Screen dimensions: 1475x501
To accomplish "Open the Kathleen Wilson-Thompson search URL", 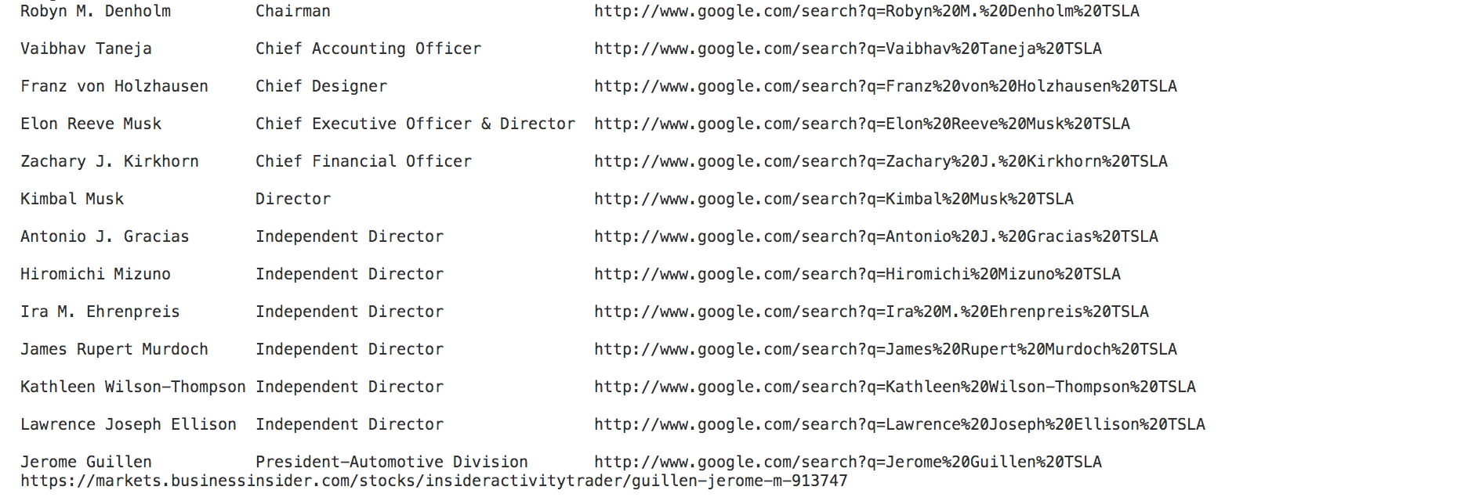I will coord(895,387).
